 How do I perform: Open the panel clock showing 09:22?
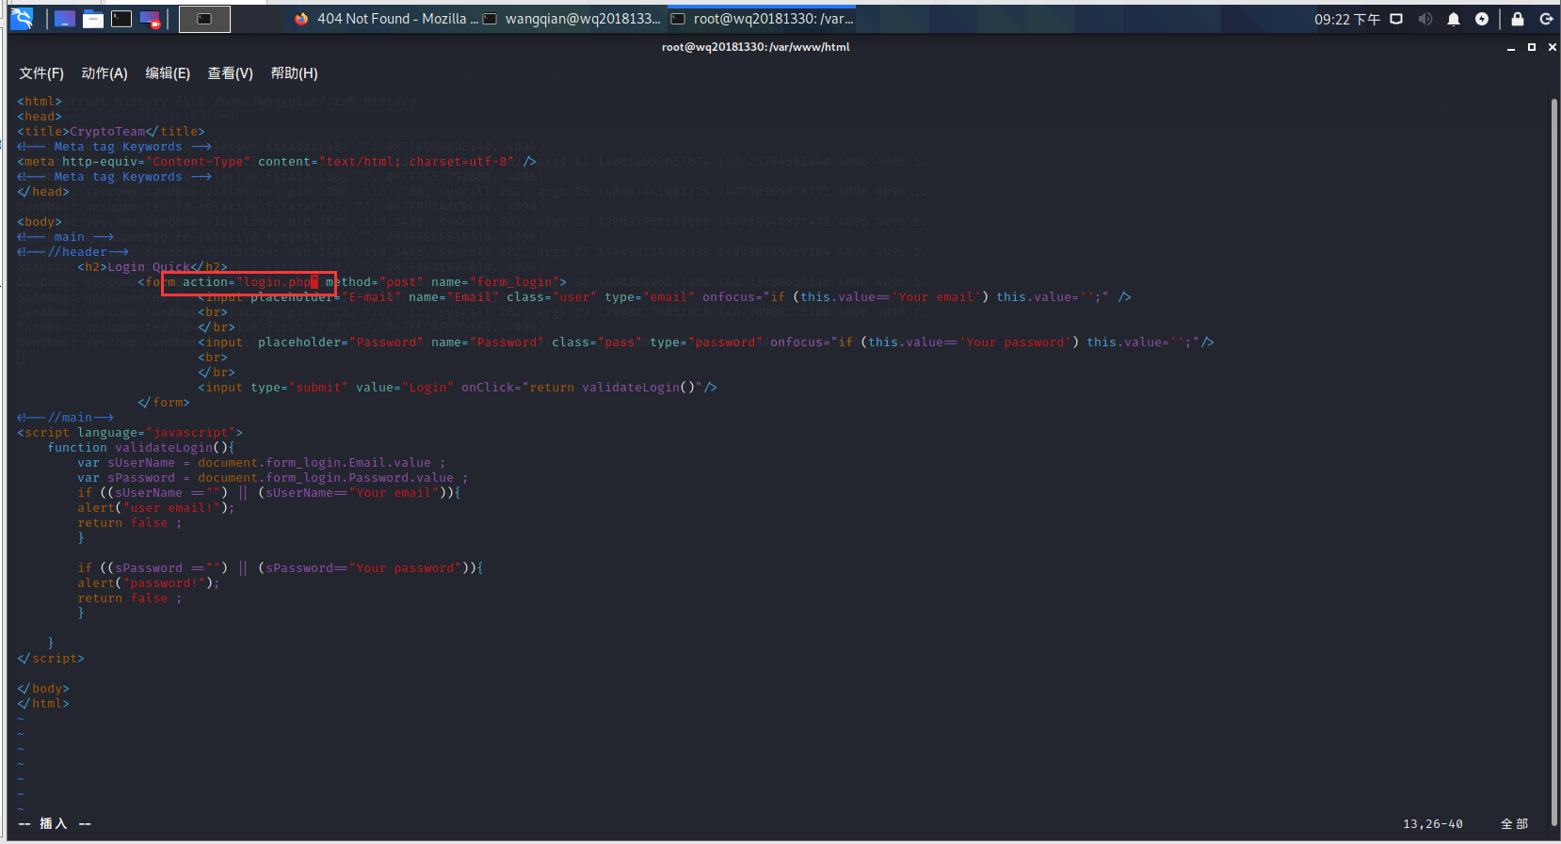1347,19
